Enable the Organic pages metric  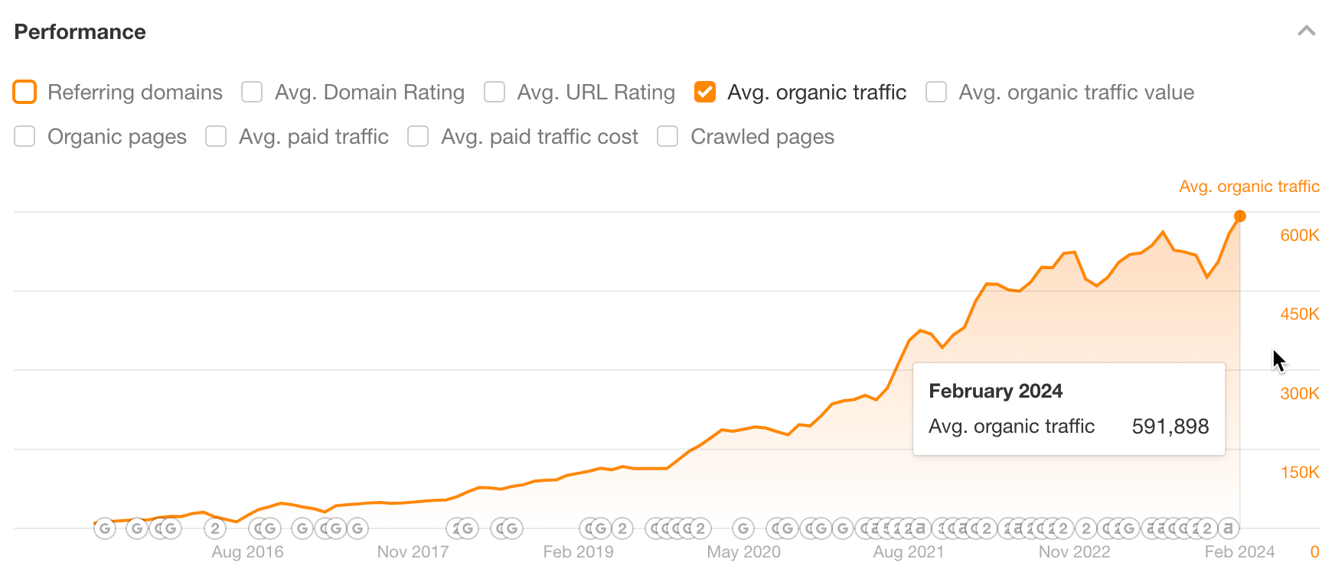pyautogui.click(x=24, y=136)
